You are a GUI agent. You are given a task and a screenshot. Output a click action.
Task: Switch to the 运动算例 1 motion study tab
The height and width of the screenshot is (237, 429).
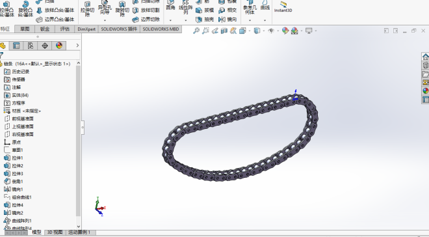tap(79, 232)
